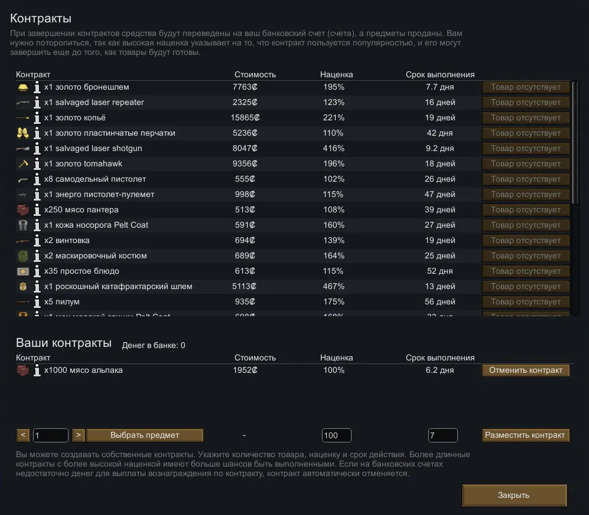This screenshot has width=589, height=515.
Task: Open info for роскошный катафрактарский шлем
Action: coord(37,287)
